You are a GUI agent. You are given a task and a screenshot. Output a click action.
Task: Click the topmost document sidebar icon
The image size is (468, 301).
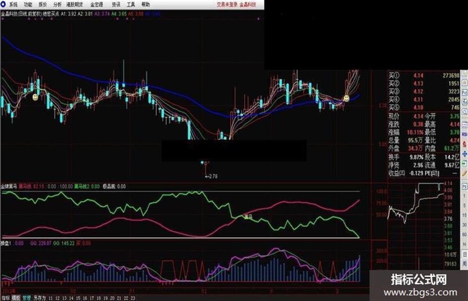click(x=465, y=73)
